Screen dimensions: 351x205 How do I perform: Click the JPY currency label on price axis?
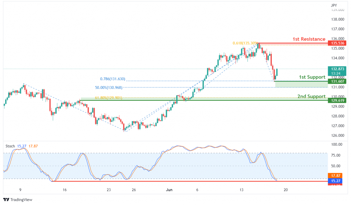tap(334, 5)
